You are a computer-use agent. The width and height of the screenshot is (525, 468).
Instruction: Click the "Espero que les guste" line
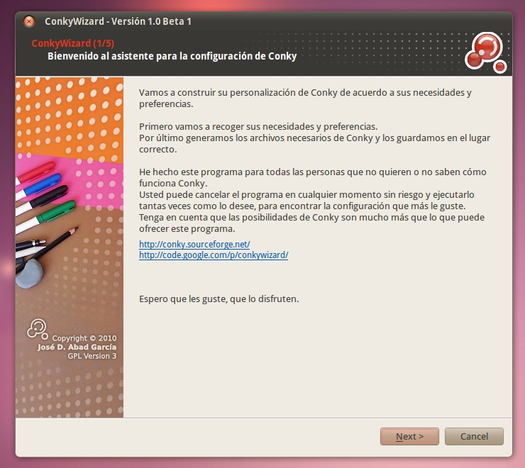(219, 299)
